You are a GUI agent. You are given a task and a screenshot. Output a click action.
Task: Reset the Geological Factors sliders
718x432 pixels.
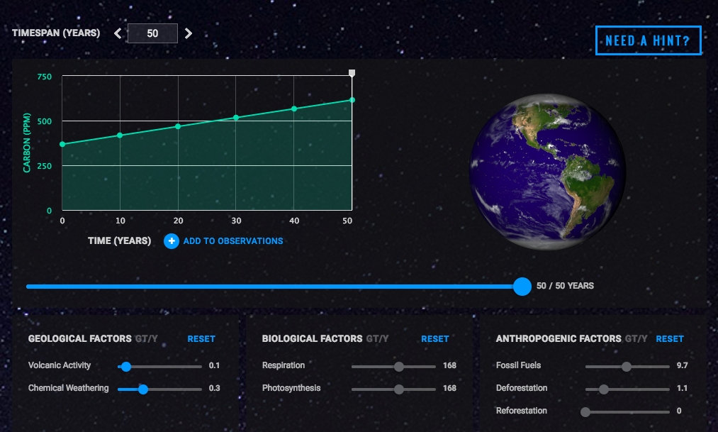tap(201, 339)
